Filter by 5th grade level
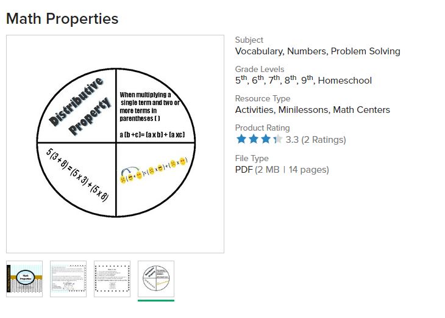The width and height of the screenshot is (445, 318). (x=241, y=80)
